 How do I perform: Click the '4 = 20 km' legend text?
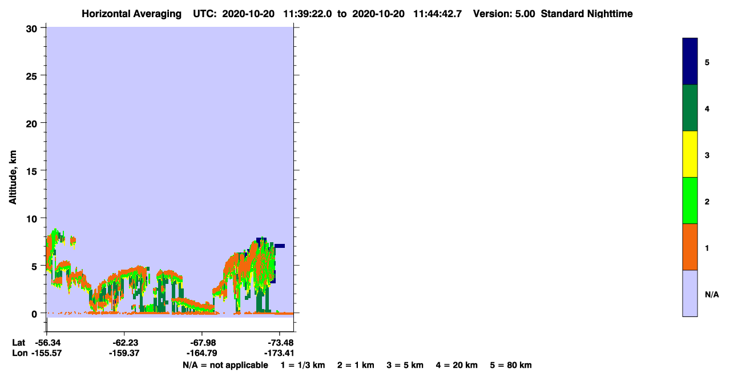456,365
